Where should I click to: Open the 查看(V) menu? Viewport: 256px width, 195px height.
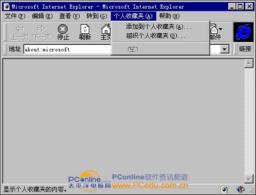(x=70, y=16)
